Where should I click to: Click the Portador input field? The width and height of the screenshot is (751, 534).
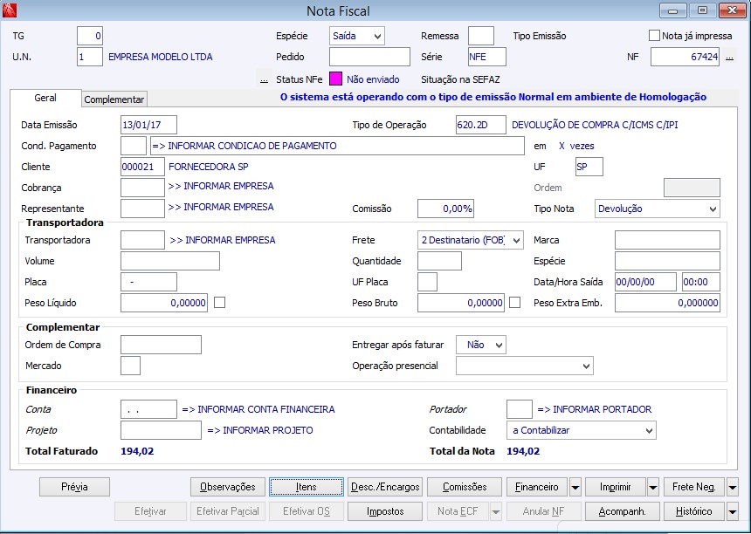520,409
